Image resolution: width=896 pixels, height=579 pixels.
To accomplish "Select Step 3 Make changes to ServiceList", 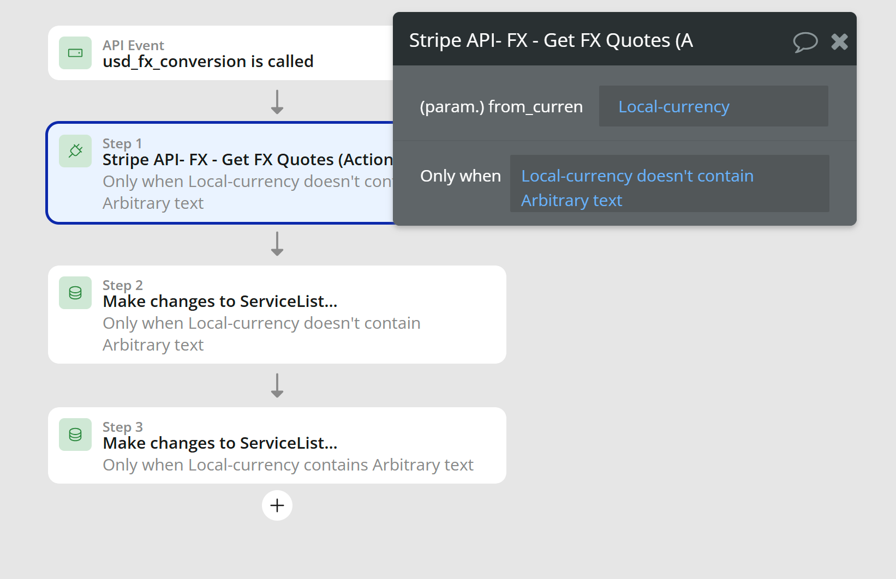I will [277, 445].
